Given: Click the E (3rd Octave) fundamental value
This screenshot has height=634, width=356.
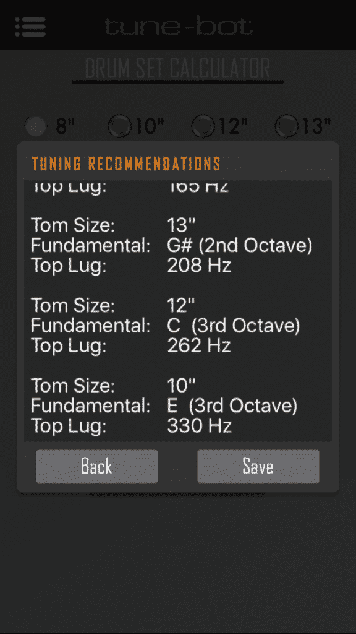Looking at the screenshot, I should coord(232,406).
